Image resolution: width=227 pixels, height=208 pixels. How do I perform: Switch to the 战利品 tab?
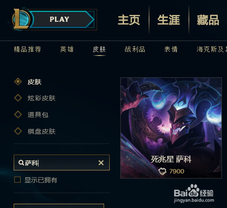pos(135,49)
